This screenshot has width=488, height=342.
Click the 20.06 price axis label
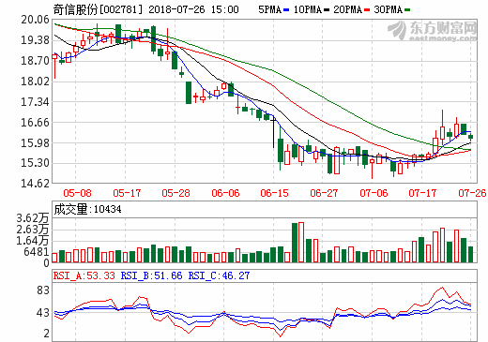point(36,20)
